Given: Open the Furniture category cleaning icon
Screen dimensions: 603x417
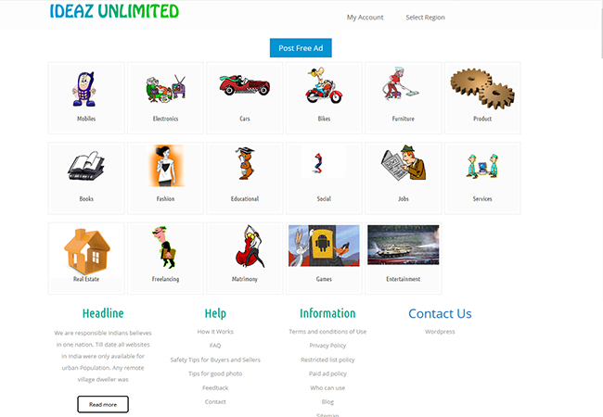Looking at the screenshot, I should point(401,83).
